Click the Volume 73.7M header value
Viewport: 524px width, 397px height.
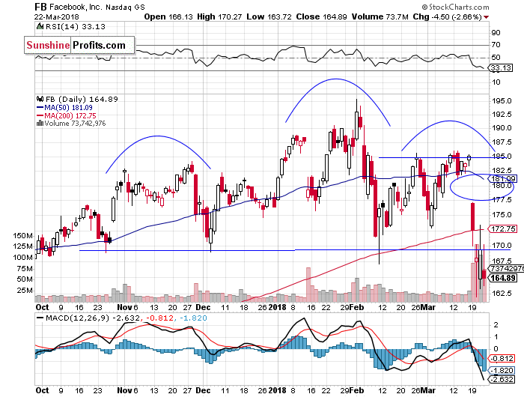[x=380, y=16]
